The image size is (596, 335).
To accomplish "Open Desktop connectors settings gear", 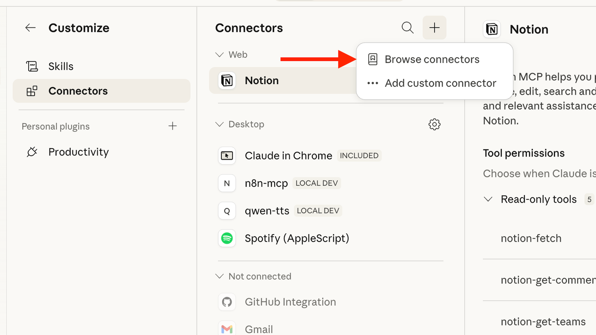I will (x=434, y=124).
